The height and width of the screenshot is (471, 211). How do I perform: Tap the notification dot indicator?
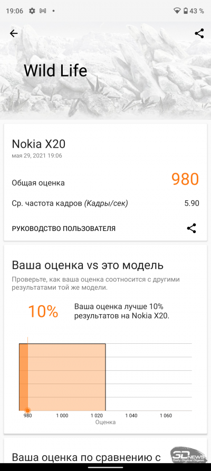(53, 11)
